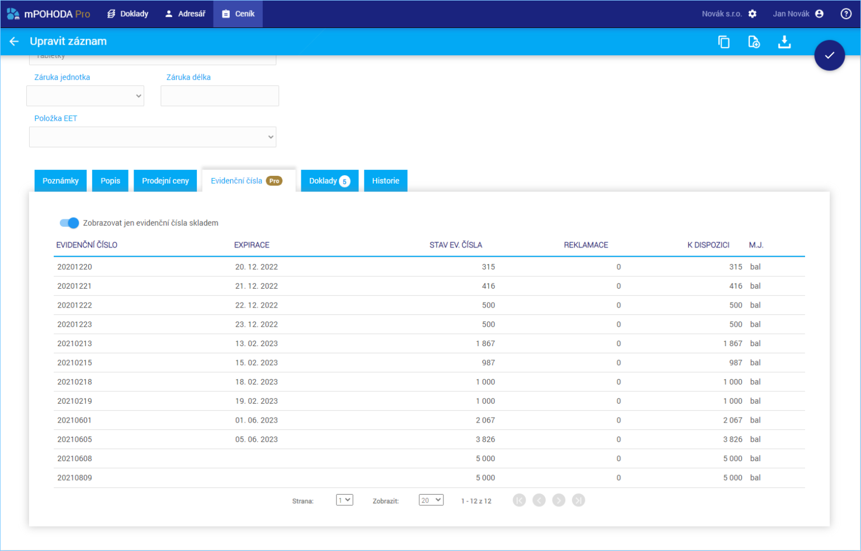The height and width of the screenshot is (551, 861).
Task: Select row with number 20201223
Action: click(x=429, y=324)
